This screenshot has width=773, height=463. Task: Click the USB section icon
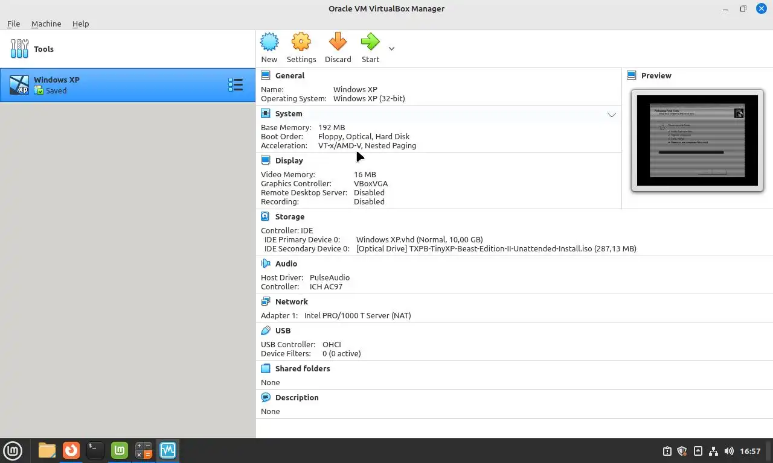click(x=266, y=330)
